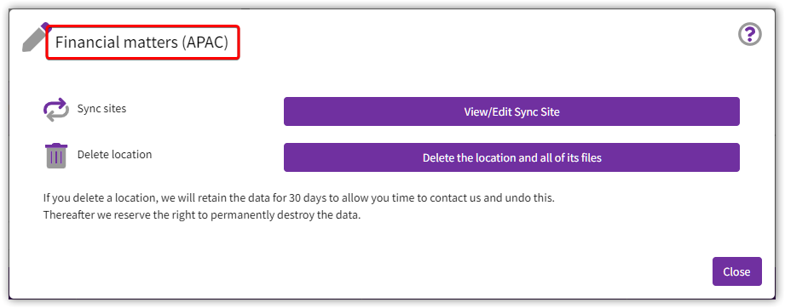This screenshot has height=308, width=785.
Task: Select the trash can icon
Action: coord(56,156)
